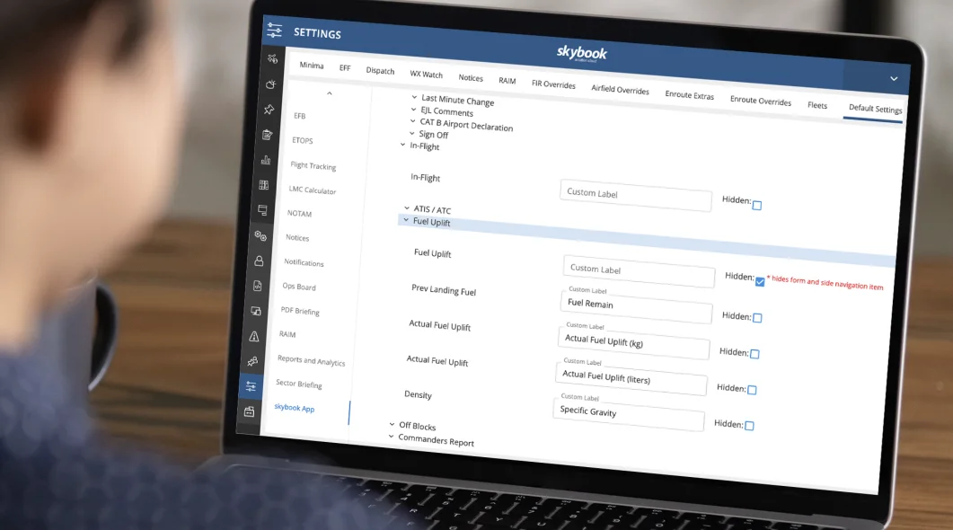Switch to the EFF tab
This screenshot has width=953, height=530.
pos(345,67)
